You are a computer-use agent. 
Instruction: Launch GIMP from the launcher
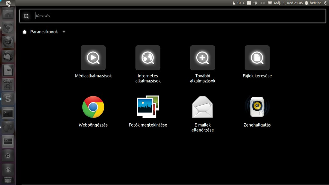[x=8, y=127]
